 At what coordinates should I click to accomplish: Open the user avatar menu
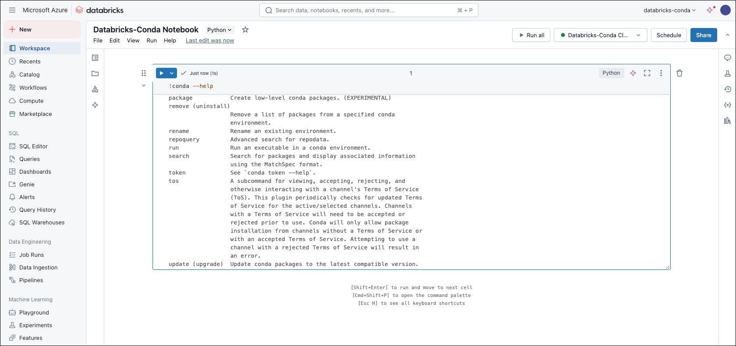[725, 10]
